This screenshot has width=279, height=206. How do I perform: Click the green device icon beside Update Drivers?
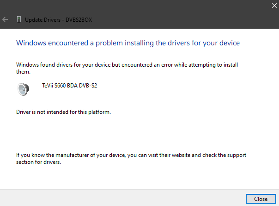(x=19, y=19)
